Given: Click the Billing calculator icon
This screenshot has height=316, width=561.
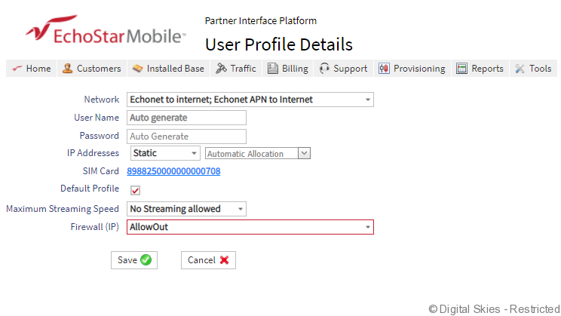Looking at the screenshot, I should [x=273, y=69].
